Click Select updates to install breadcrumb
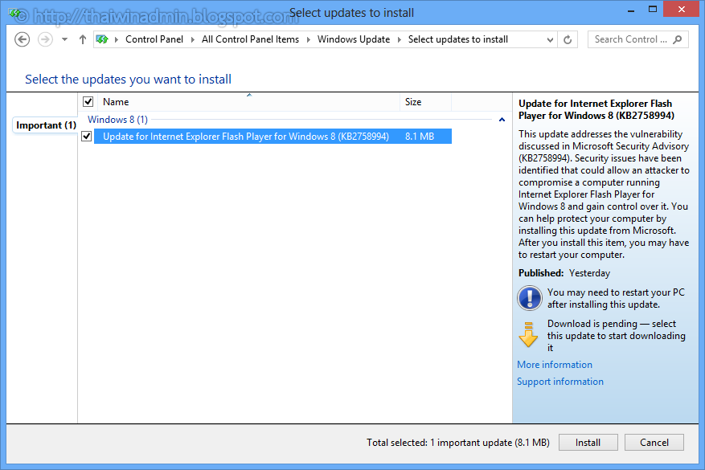Screen dimensions: 705x470 (x=457, y=39)
